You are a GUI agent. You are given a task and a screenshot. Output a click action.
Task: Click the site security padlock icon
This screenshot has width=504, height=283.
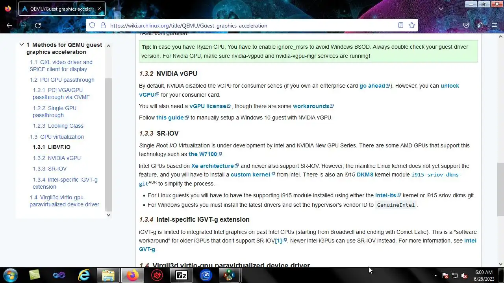(x=103, y=26)
